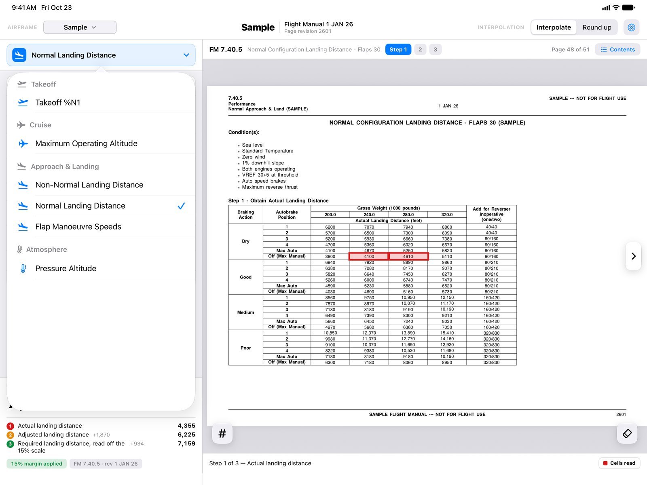This screenshot has width=647, height=485.
Task: Open the settings gear icon
Action: point(631,27)
